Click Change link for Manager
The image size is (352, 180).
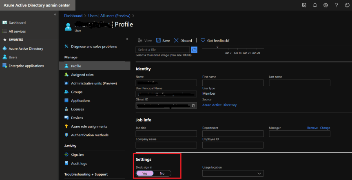325,128
